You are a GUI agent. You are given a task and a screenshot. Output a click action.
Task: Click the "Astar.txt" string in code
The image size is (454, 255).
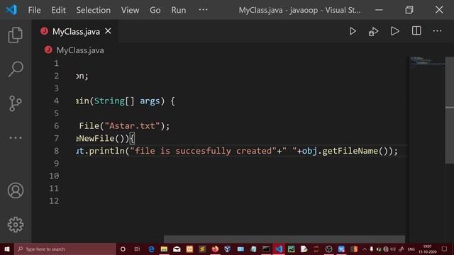[132, 126]
